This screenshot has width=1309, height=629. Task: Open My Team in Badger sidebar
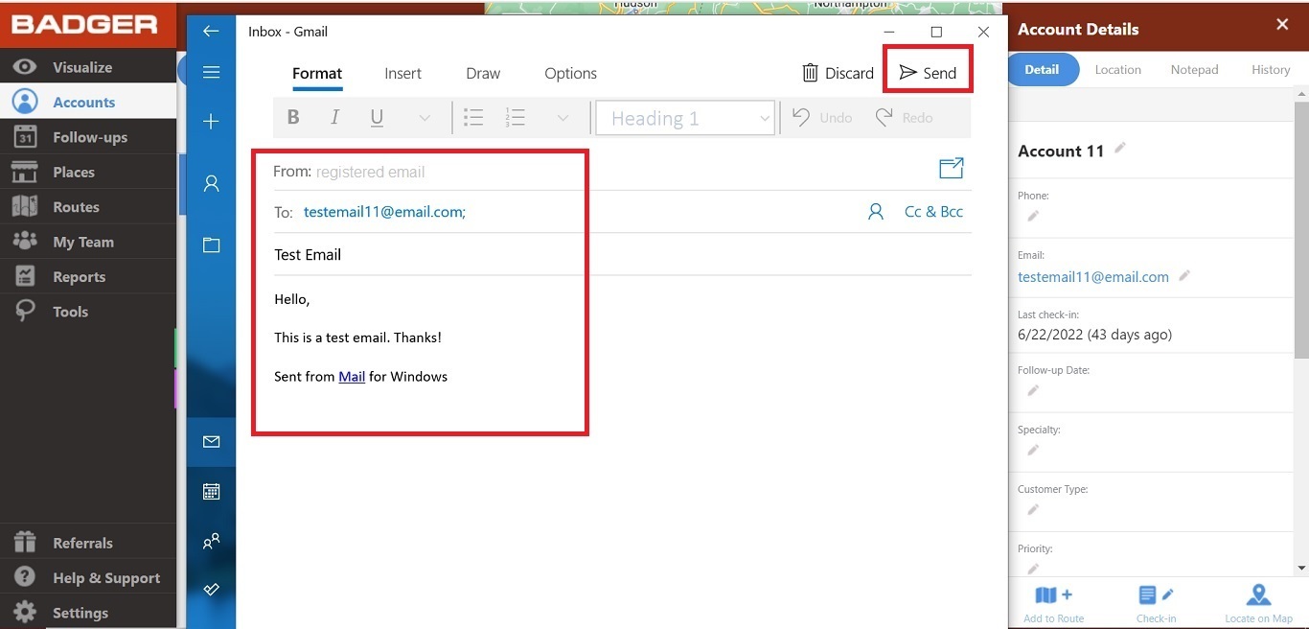click(x=88, y=242)
